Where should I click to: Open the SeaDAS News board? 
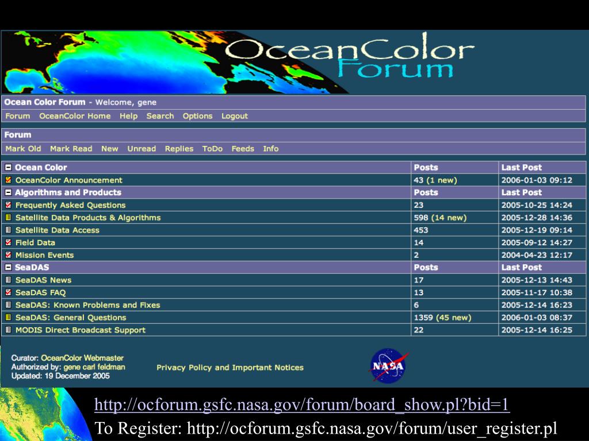pyautogui.click(x=43, y=280)
